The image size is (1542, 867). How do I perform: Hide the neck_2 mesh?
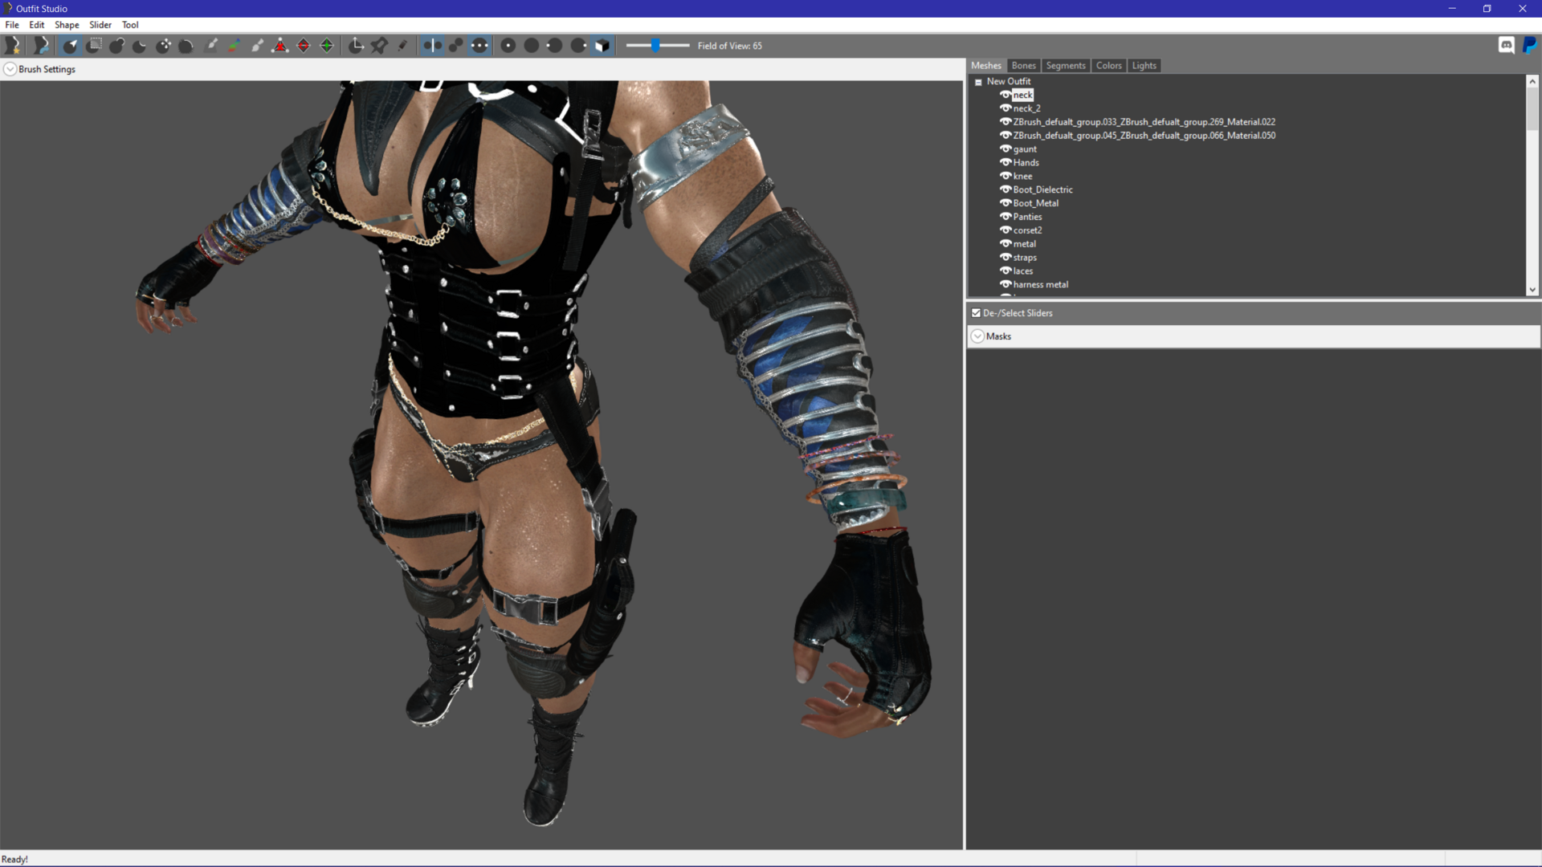point(1005,108)
